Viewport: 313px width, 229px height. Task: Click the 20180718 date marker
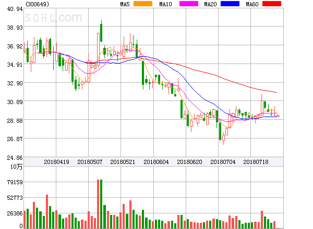(256, 162)
